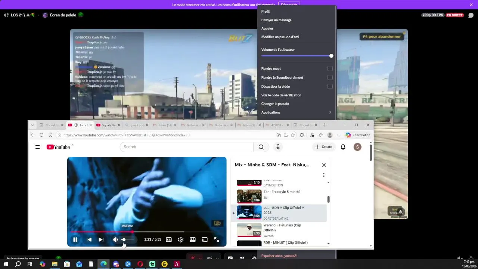Open browser home page icon

(x=50, y=135)
